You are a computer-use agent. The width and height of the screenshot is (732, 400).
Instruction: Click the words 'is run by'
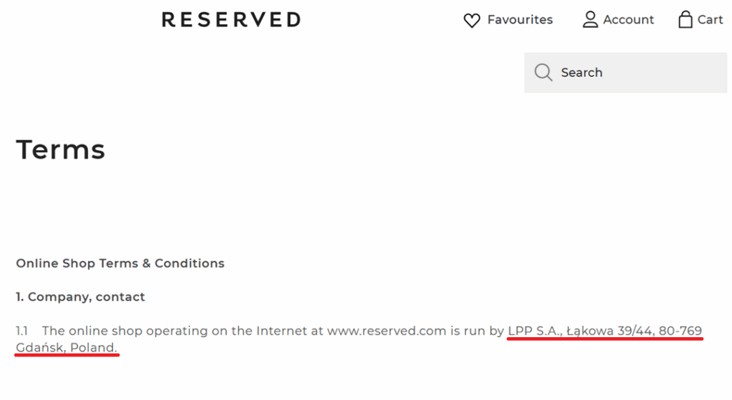tap(477, 331)
